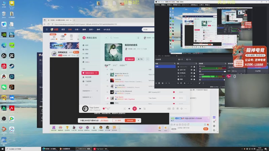This screenshot has width=269, height=151.
Task: Add a new OBS scene
Action: point(156,83)
